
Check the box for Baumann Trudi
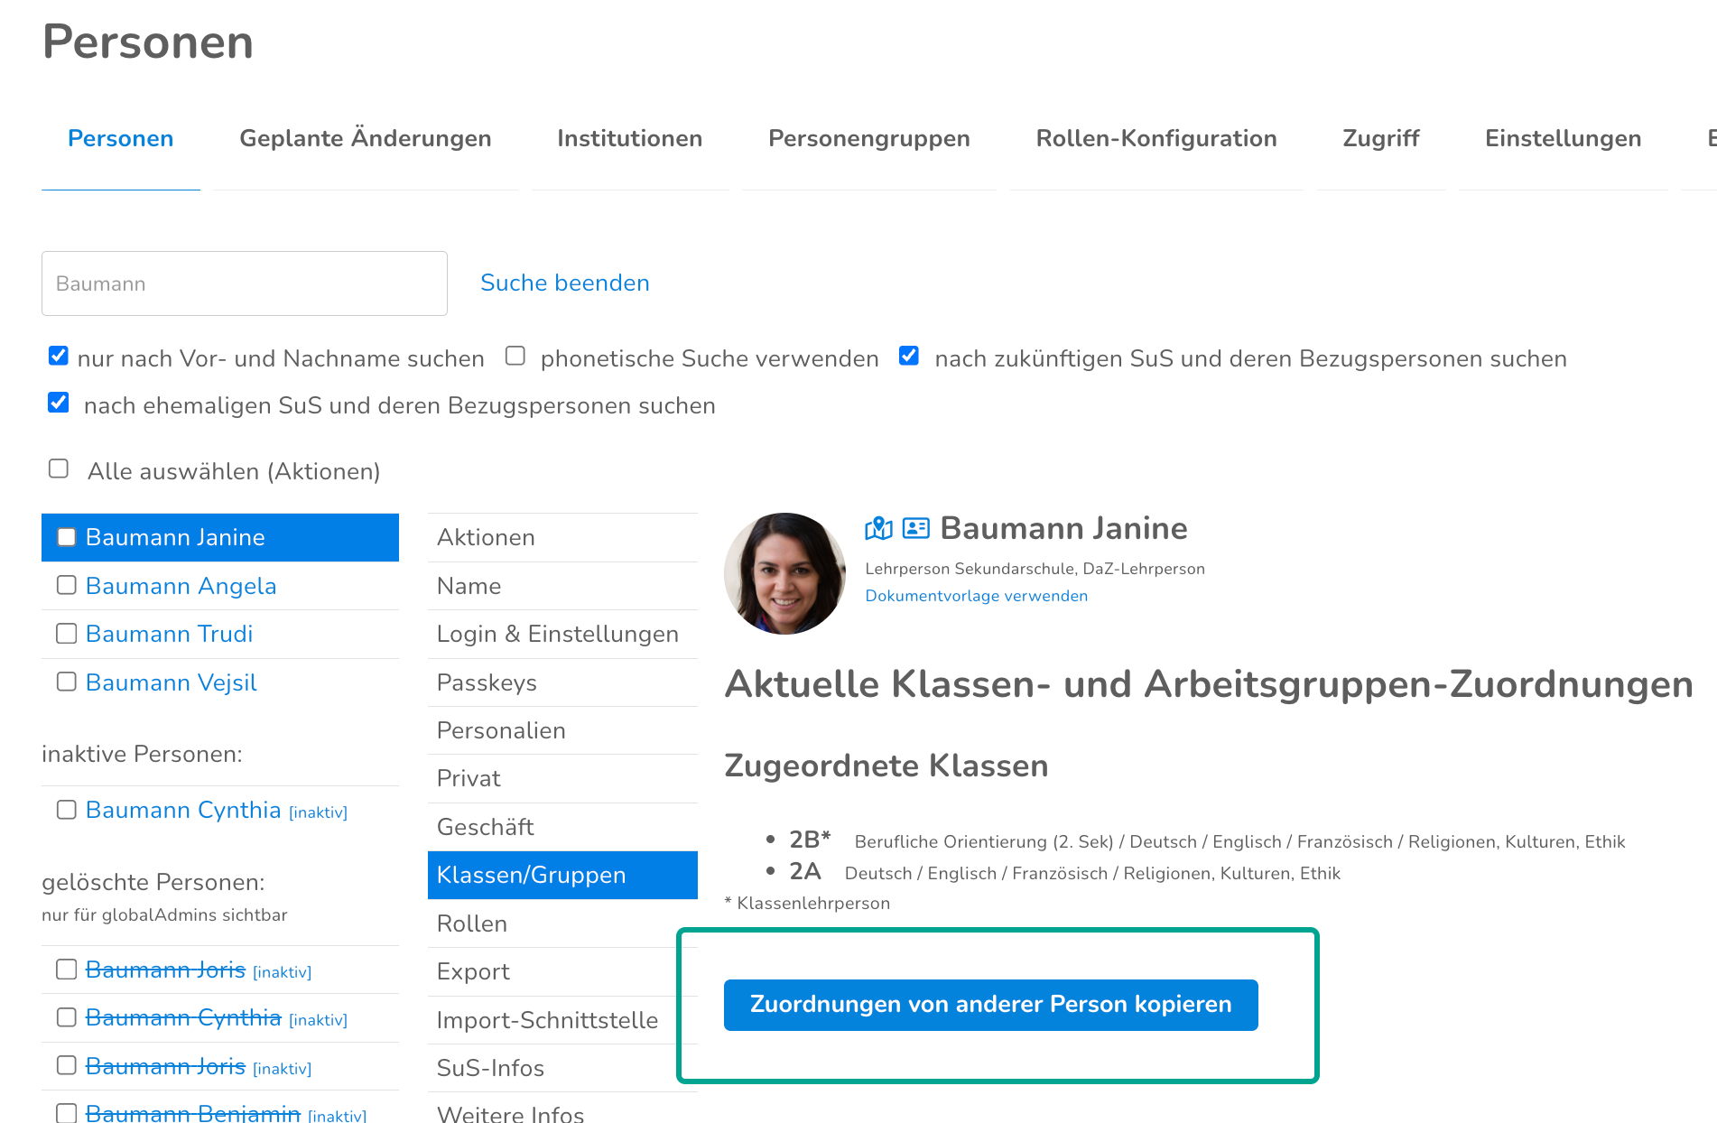click(67, 634)
